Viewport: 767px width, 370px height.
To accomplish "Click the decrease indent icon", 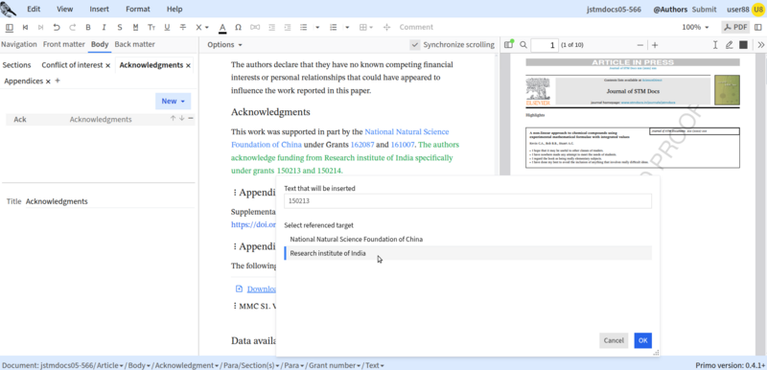I will [x=272, y=28].
